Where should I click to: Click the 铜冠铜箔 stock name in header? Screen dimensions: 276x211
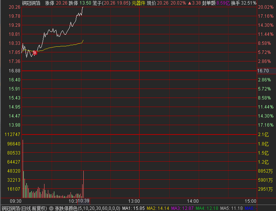coord(31,3)
